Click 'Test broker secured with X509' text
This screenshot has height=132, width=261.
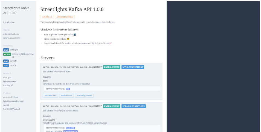(57, 72)
